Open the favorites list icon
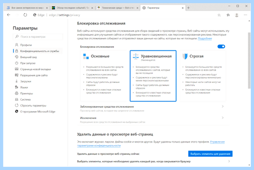Screen dimensions: 254x170 click(228, 15)
